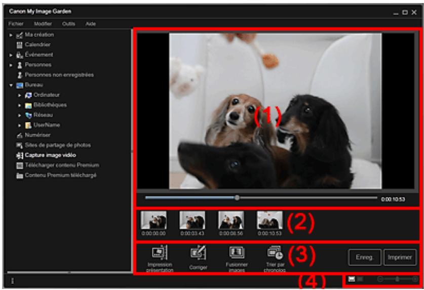The height and width of the screenshot is (290, 424).
Task: Open the Fichier menu
Action: [x=16, y=24]
